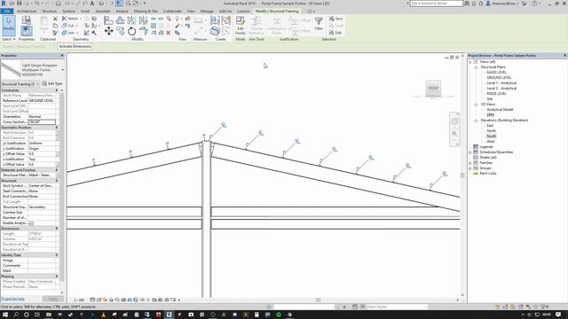
Task: Click the Save icon in Quick Access toolbar
Action: pos(20,4)
